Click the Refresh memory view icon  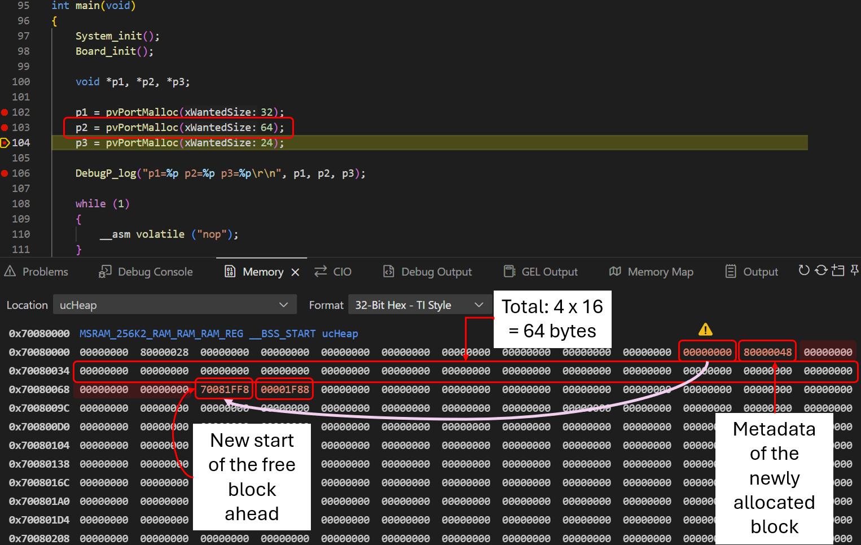pos(803,271)
